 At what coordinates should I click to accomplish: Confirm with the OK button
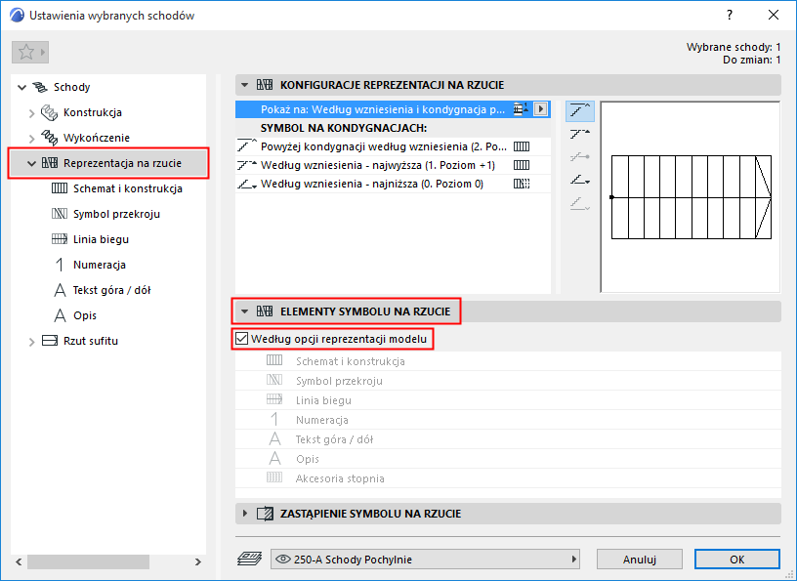coord(737,560)
